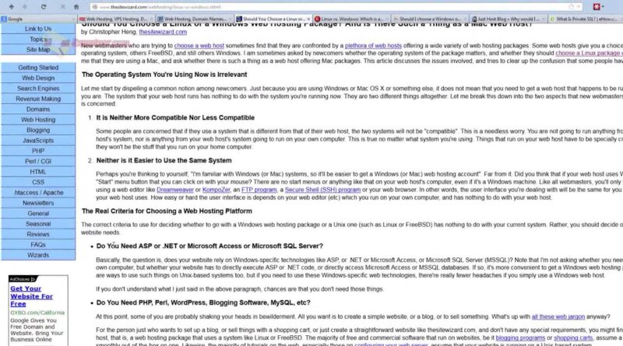623x346 pixels.
Task: Click the browser Back arrow
Action: [12, 7]
